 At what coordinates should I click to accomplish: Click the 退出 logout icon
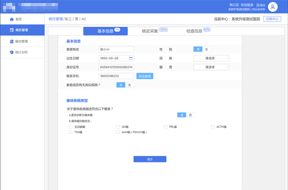point(258,5)
